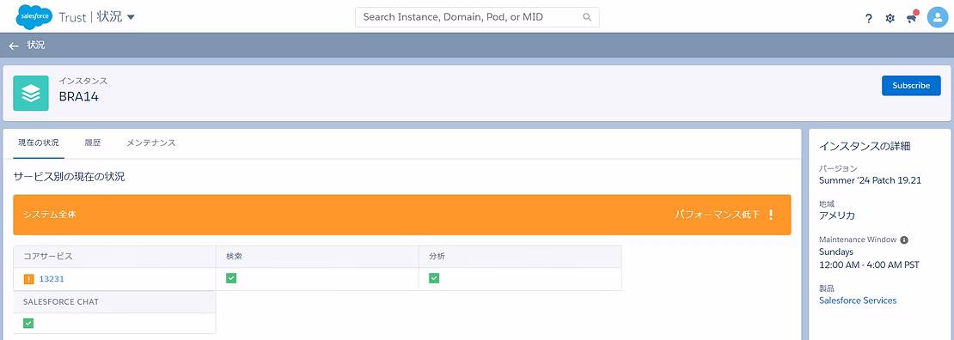Image resolution: width=954 pixels, height=340 pixels.
Task: Click the 状況 breadcrumb text
Action: click(x=36, y=45)
